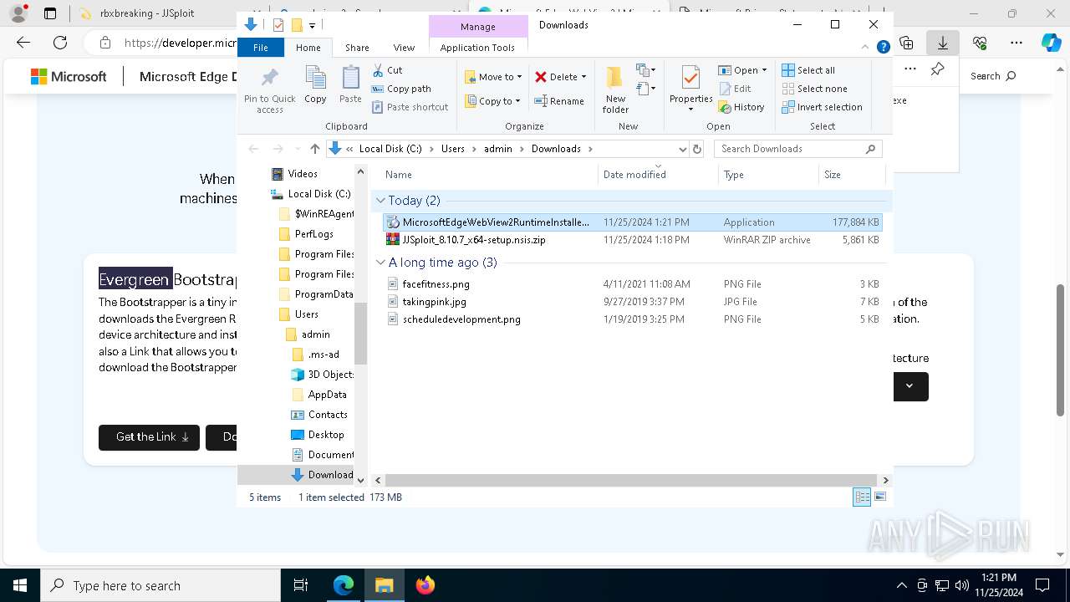
Task: Click the Rename command
Action: pyautogui.click(x=559, y=101)
